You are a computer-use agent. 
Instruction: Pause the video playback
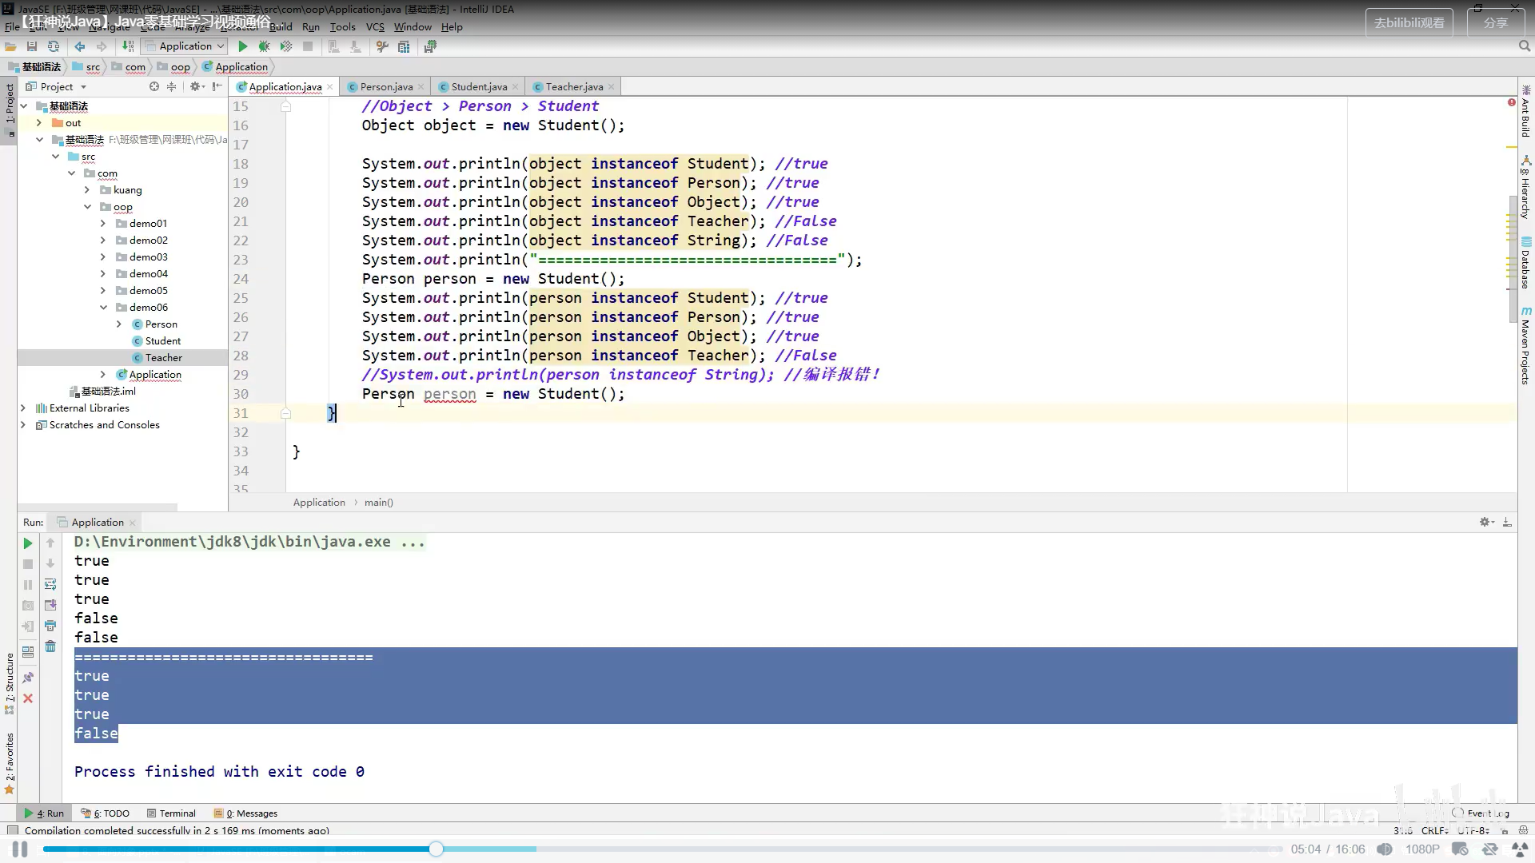(x=20, y=849)
